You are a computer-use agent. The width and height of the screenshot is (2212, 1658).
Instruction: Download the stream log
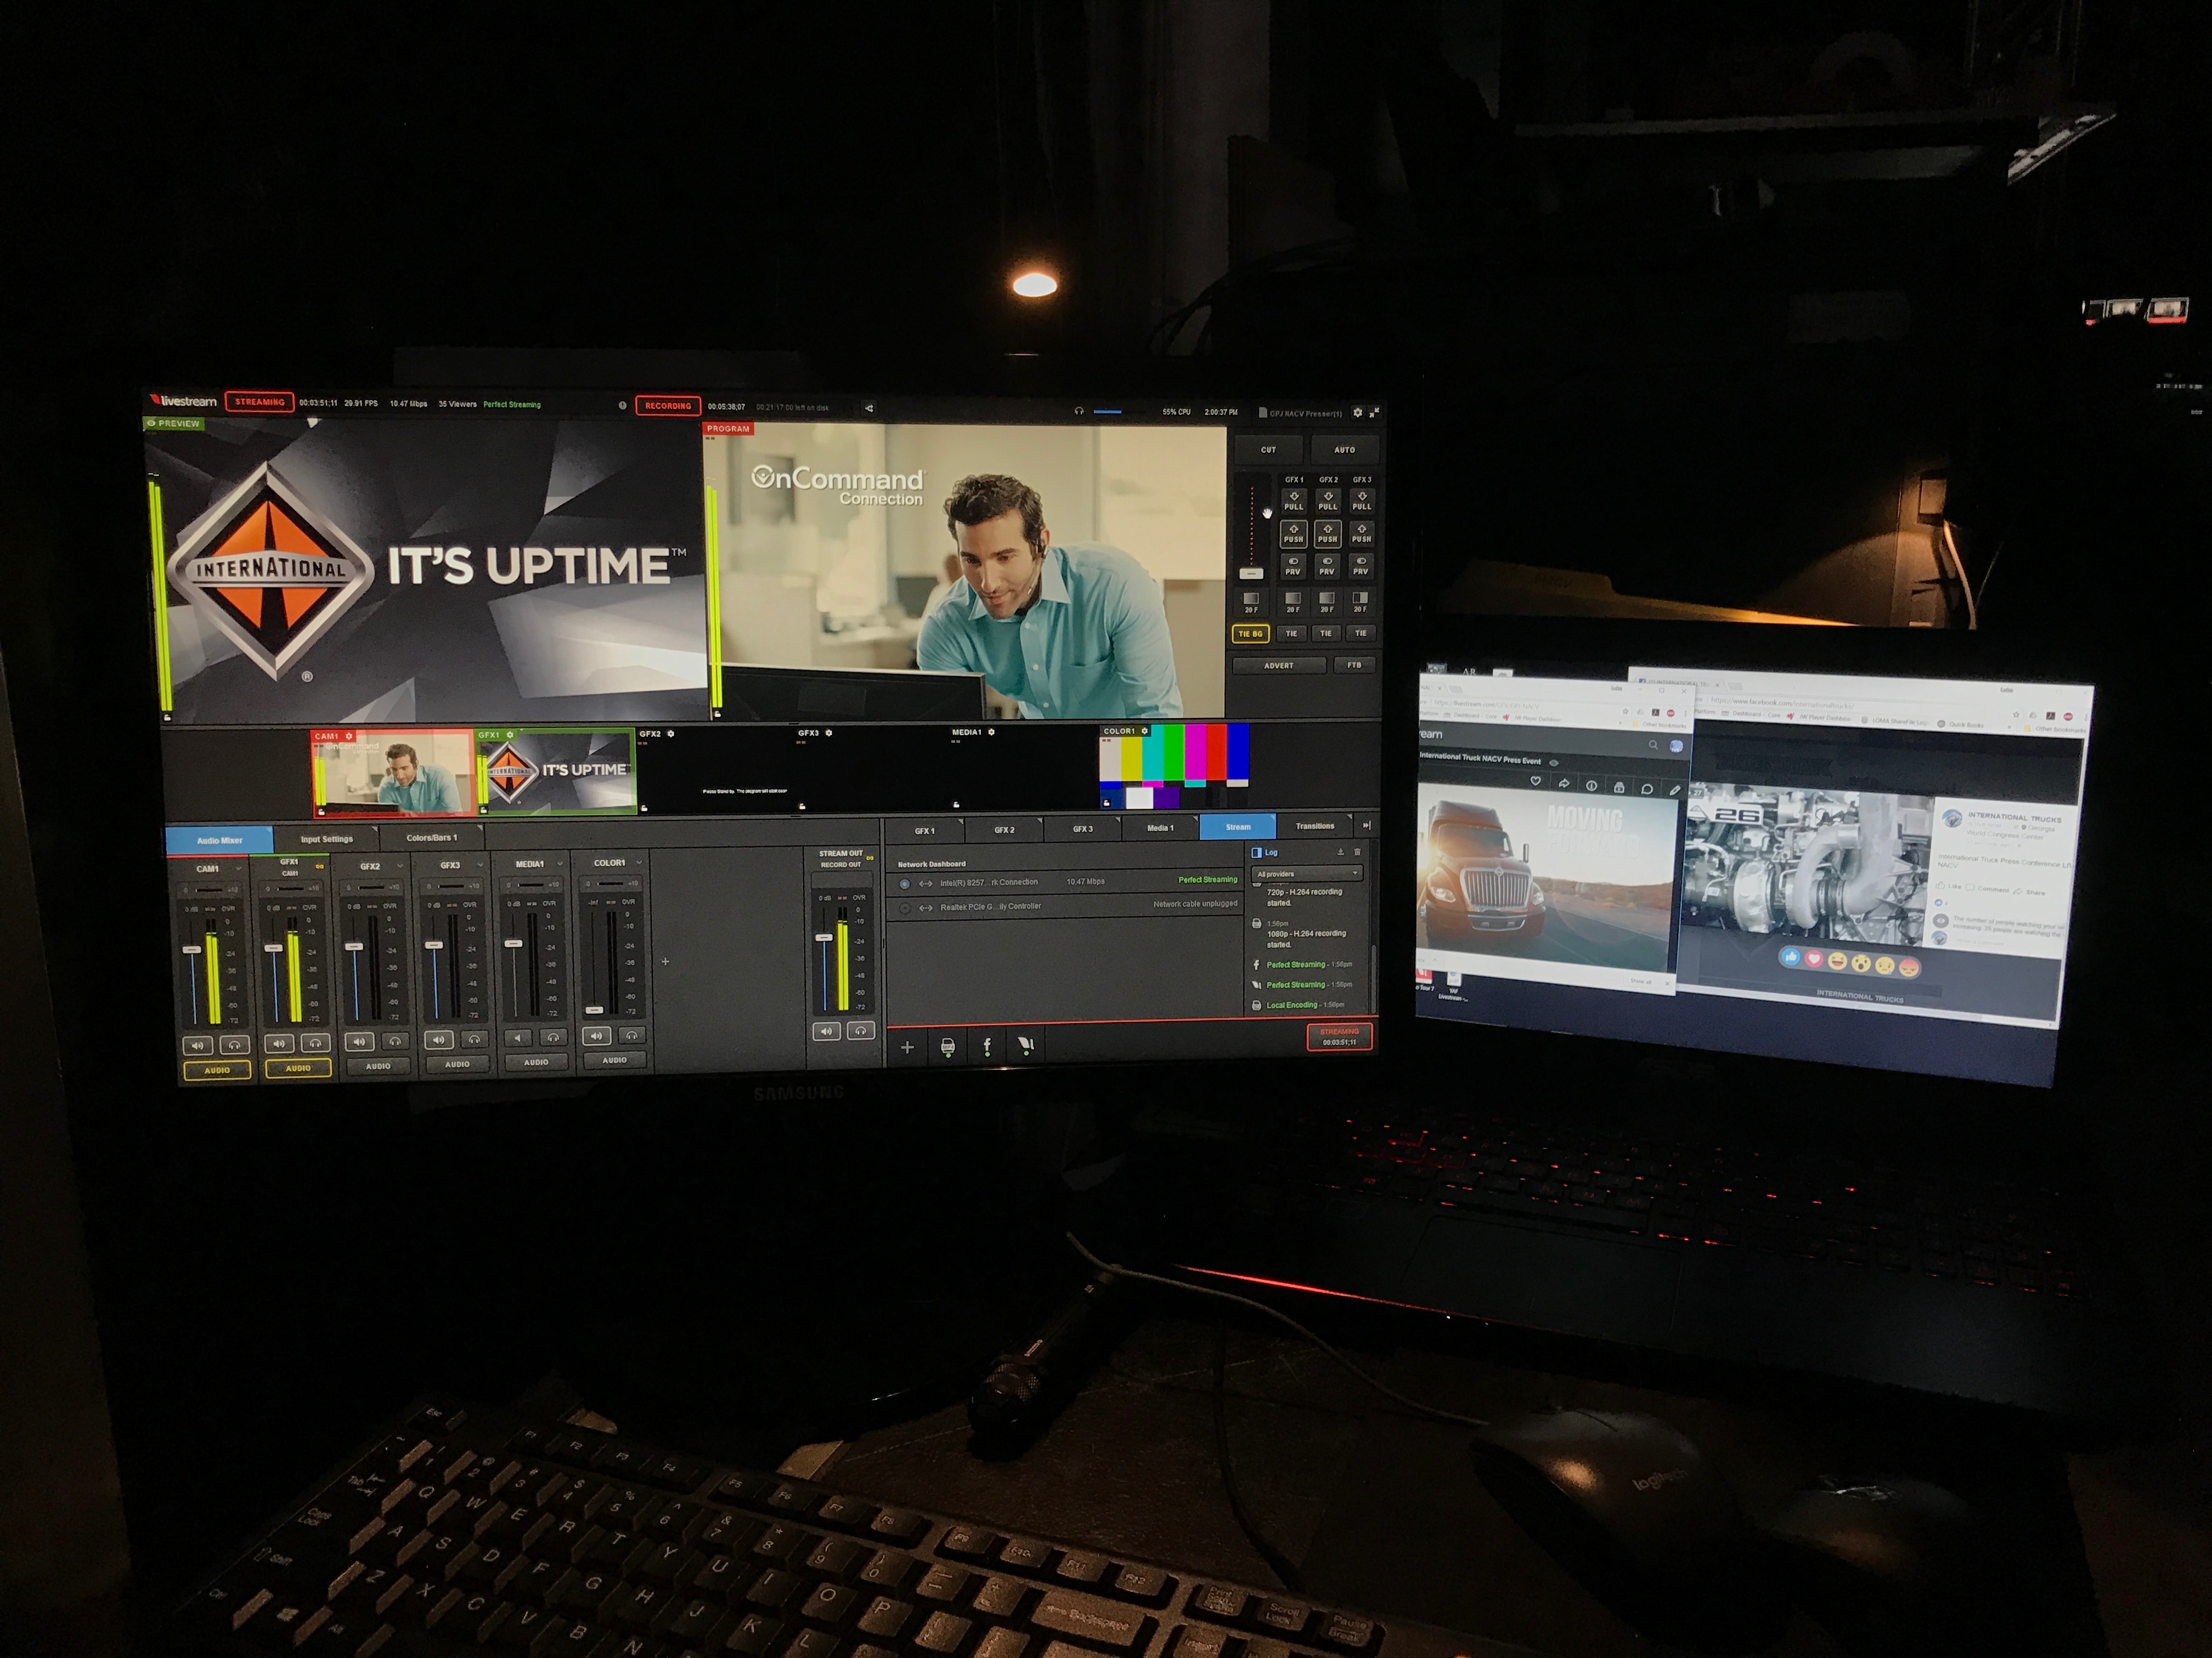point(1340,851)
